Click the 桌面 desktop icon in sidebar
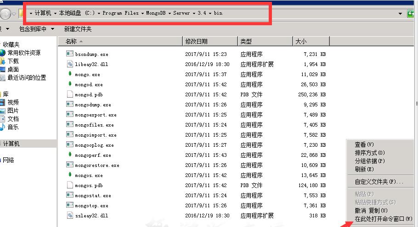This screenshot has width=418, height=227. [x=2, y=69]
